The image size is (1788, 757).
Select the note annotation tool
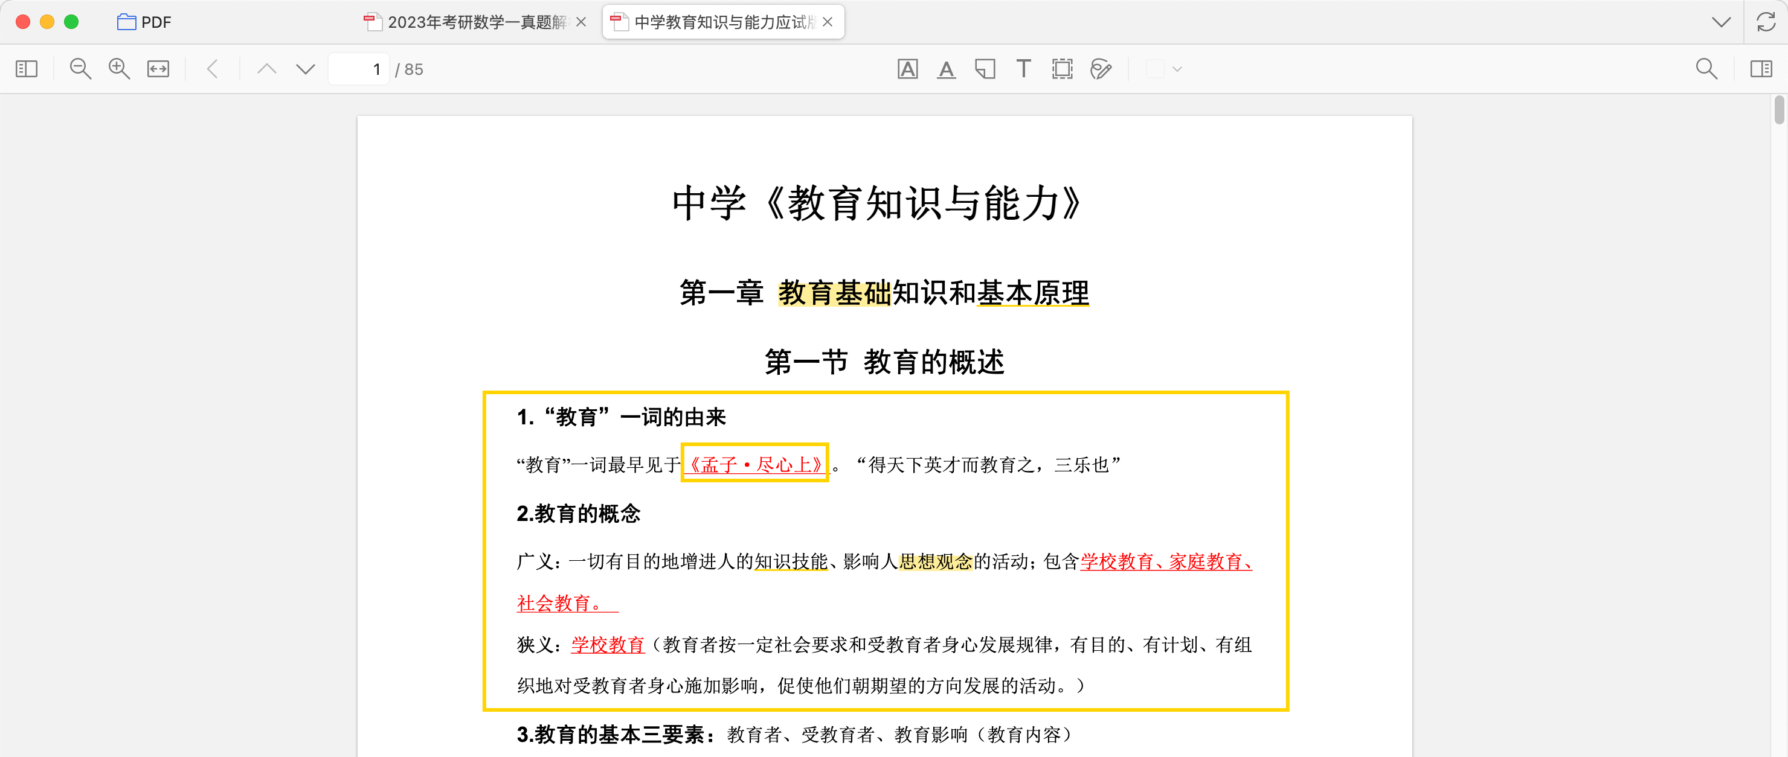[x=985, y=69]
